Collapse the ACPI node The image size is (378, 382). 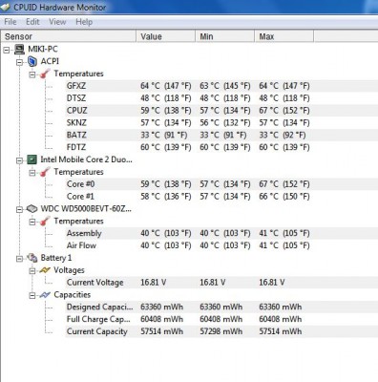[19, 62]
